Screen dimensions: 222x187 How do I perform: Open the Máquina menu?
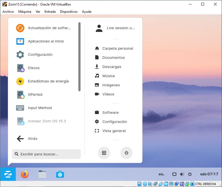point(25,12)
